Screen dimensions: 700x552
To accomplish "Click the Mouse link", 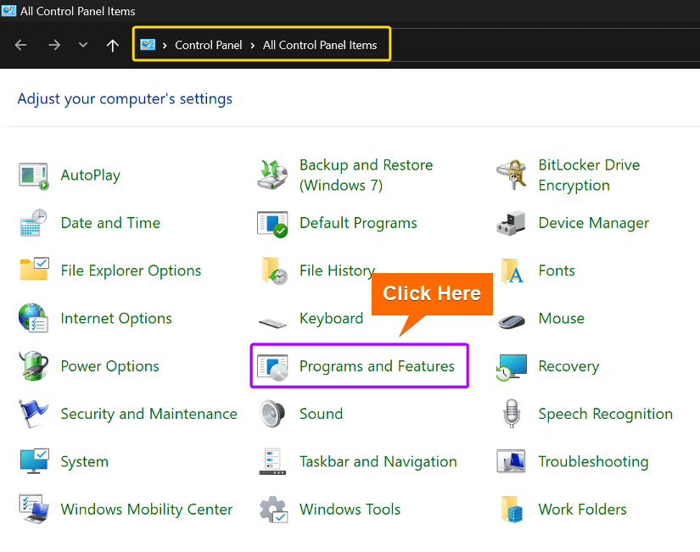I will 561,318.
